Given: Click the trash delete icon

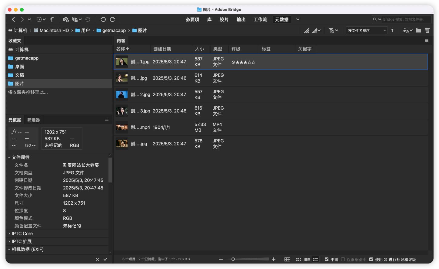Looking at the screenshot, I should 427,30.
